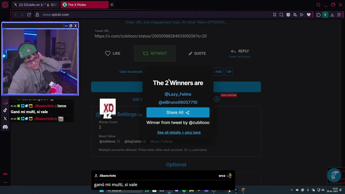
Task: Open Instagram in the Opera sidebar
Action: coord(5,102)
